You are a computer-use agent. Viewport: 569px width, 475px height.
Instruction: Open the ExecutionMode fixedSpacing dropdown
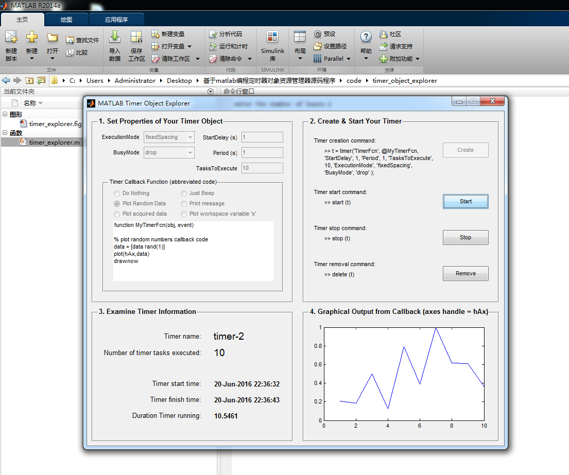point(169,137)
